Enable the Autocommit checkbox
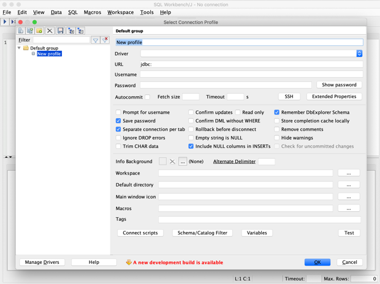The image size is (380, 284). point(147,97)
